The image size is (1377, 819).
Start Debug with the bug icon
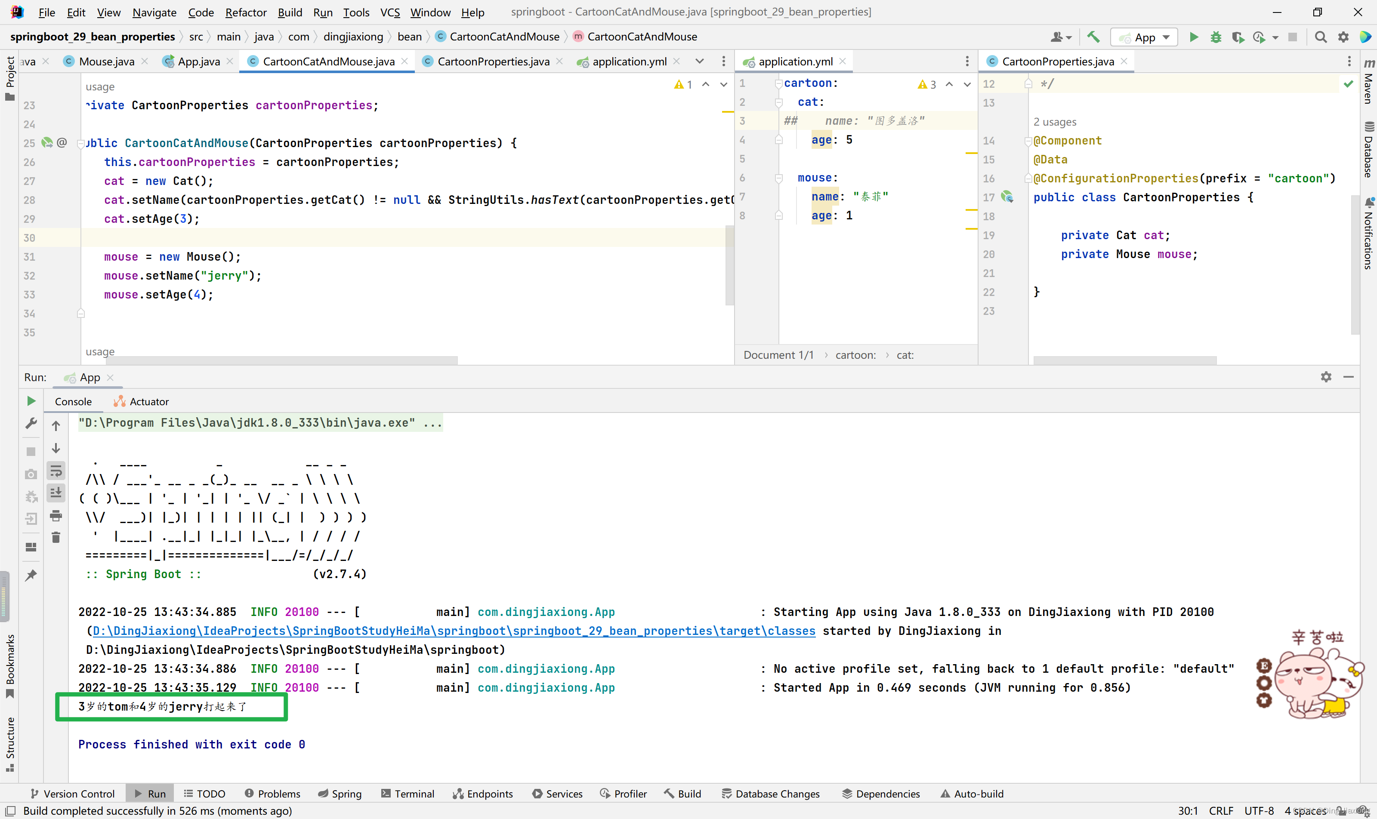[x=1216, y=37]
